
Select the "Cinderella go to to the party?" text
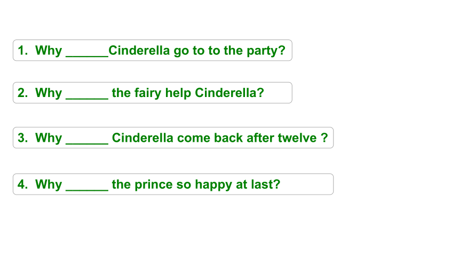pyautogui.click(x=197, y=51)
